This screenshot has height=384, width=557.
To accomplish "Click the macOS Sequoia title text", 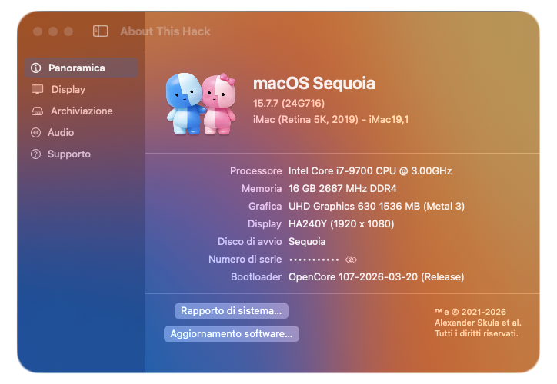I will coord(314,84).
